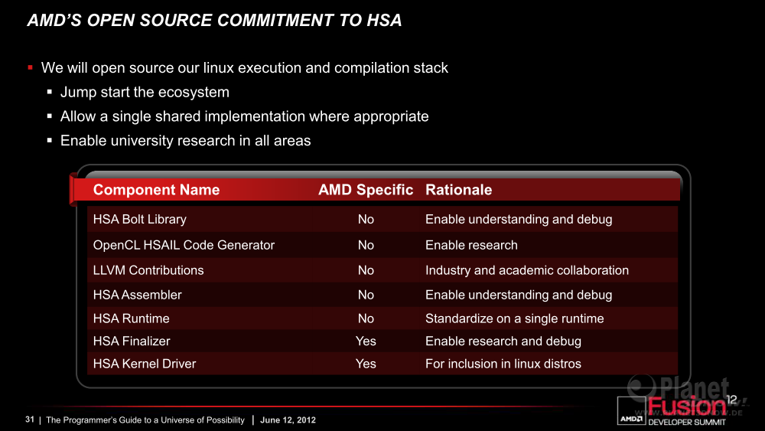Click footer text 'The Programmer's Guide to a Universe of Possibility'
The image size is (765, 431).
point(145,420)
